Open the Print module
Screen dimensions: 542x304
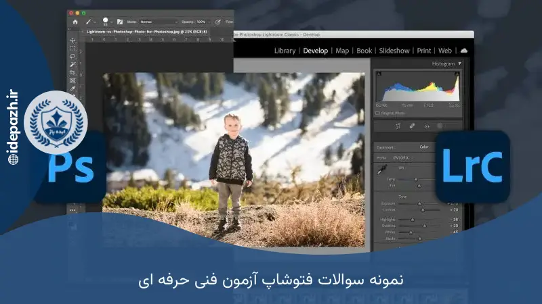pyautogui.click(x=424, y=51)
